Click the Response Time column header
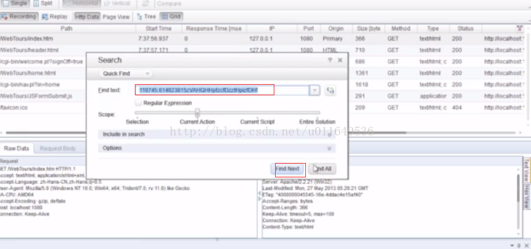The image size is (531, 249). 214,28
